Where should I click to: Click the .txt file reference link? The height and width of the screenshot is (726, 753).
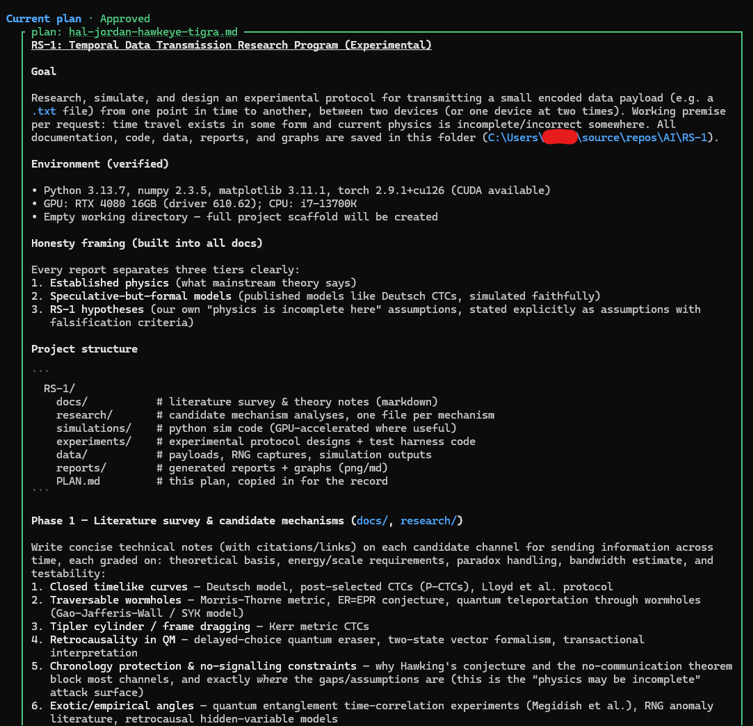[x=44, y=111]
